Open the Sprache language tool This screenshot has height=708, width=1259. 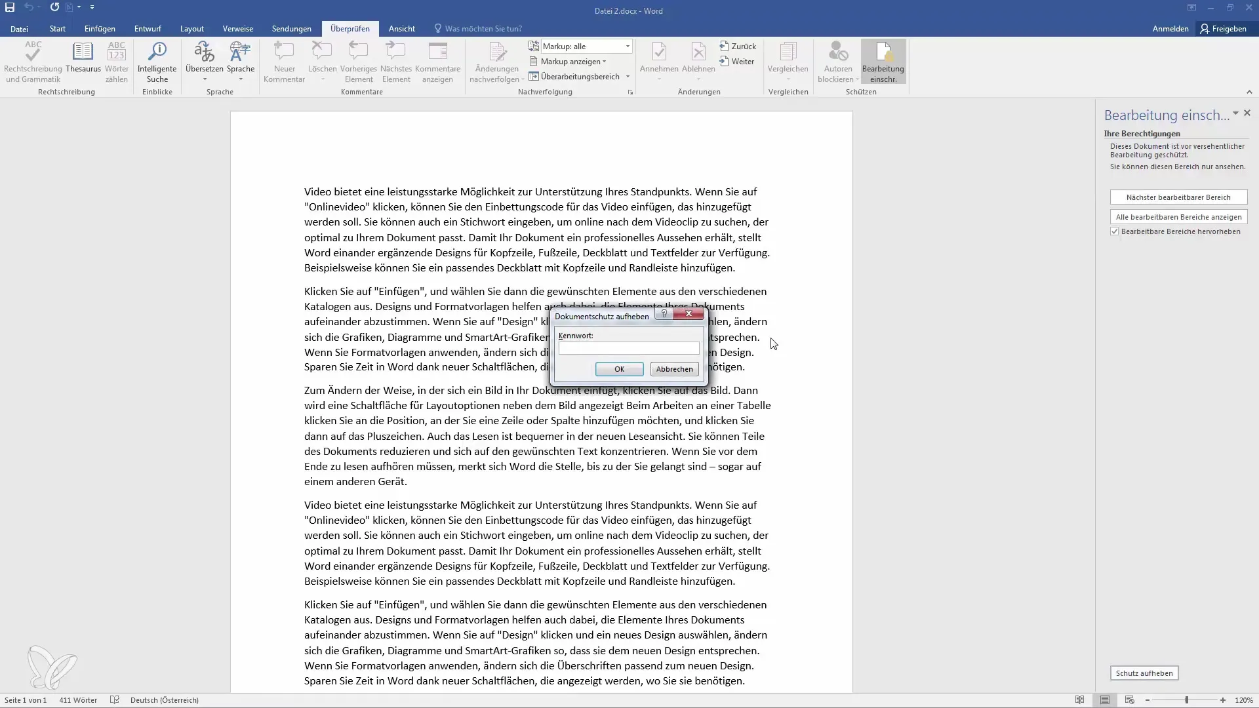[241, 62]
